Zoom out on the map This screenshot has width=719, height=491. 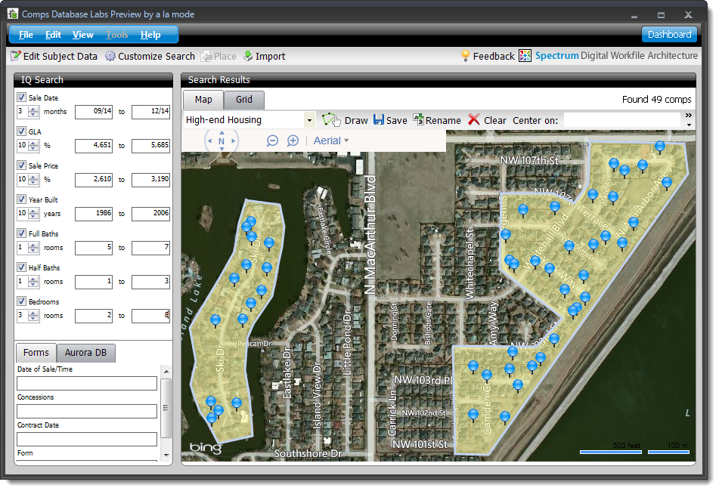(x=273, y=141)
